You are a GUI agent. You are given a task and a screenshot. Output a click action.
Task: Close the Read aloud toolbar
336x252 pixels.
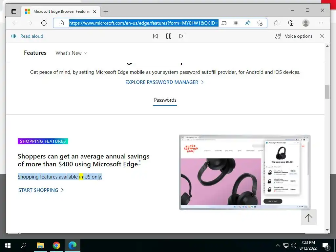322,36
